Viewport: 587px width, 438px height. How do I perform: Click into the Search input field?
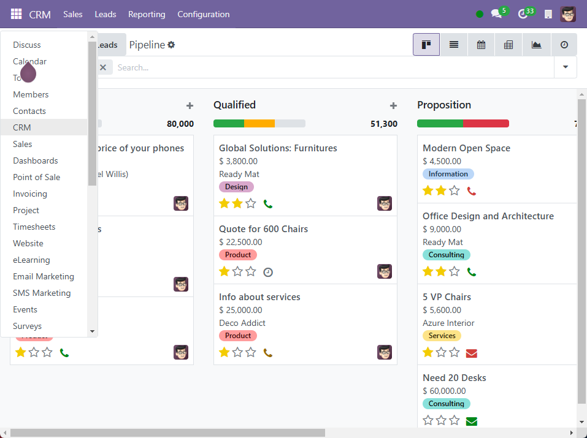331,67
